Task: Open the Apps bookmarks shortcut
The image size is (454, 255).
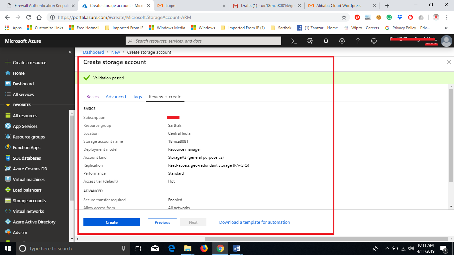Action: [13, 28]
